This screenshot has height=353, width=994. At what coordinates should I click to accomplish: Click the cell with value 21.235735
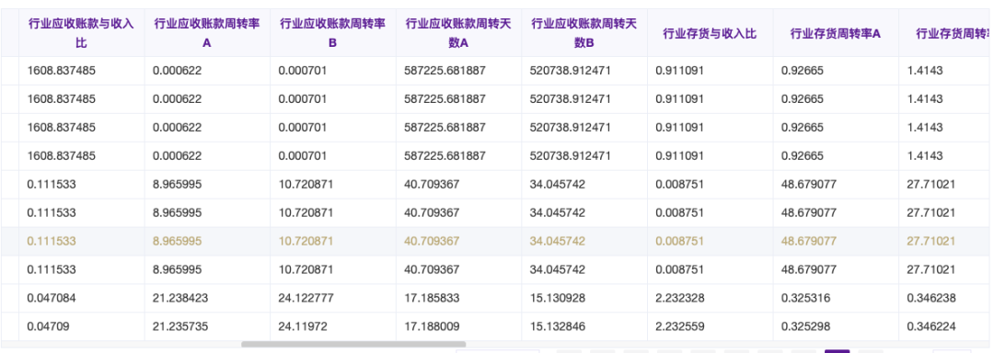(x=207, y=326)
